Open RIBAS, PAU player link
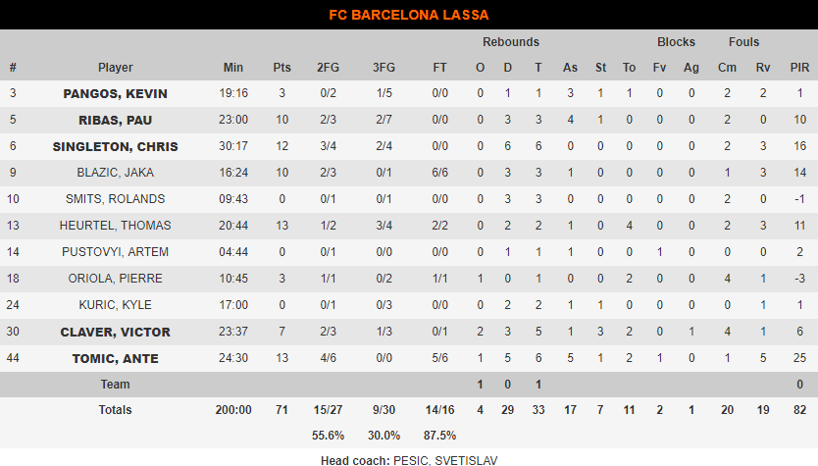The width and height of the screenshot is (818, 466). (x=116, y=121)
